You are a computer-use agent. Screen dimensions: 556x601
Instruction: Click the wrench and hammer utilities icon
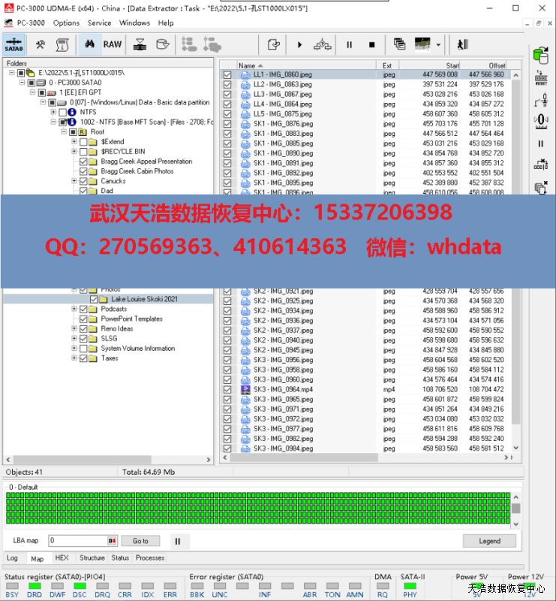tap(41, 44)
